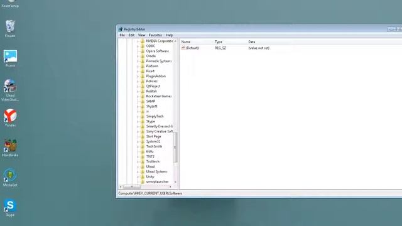Select the umvplauncher registry key
This screenshot has width=402, height=226.
pos(157,181)
